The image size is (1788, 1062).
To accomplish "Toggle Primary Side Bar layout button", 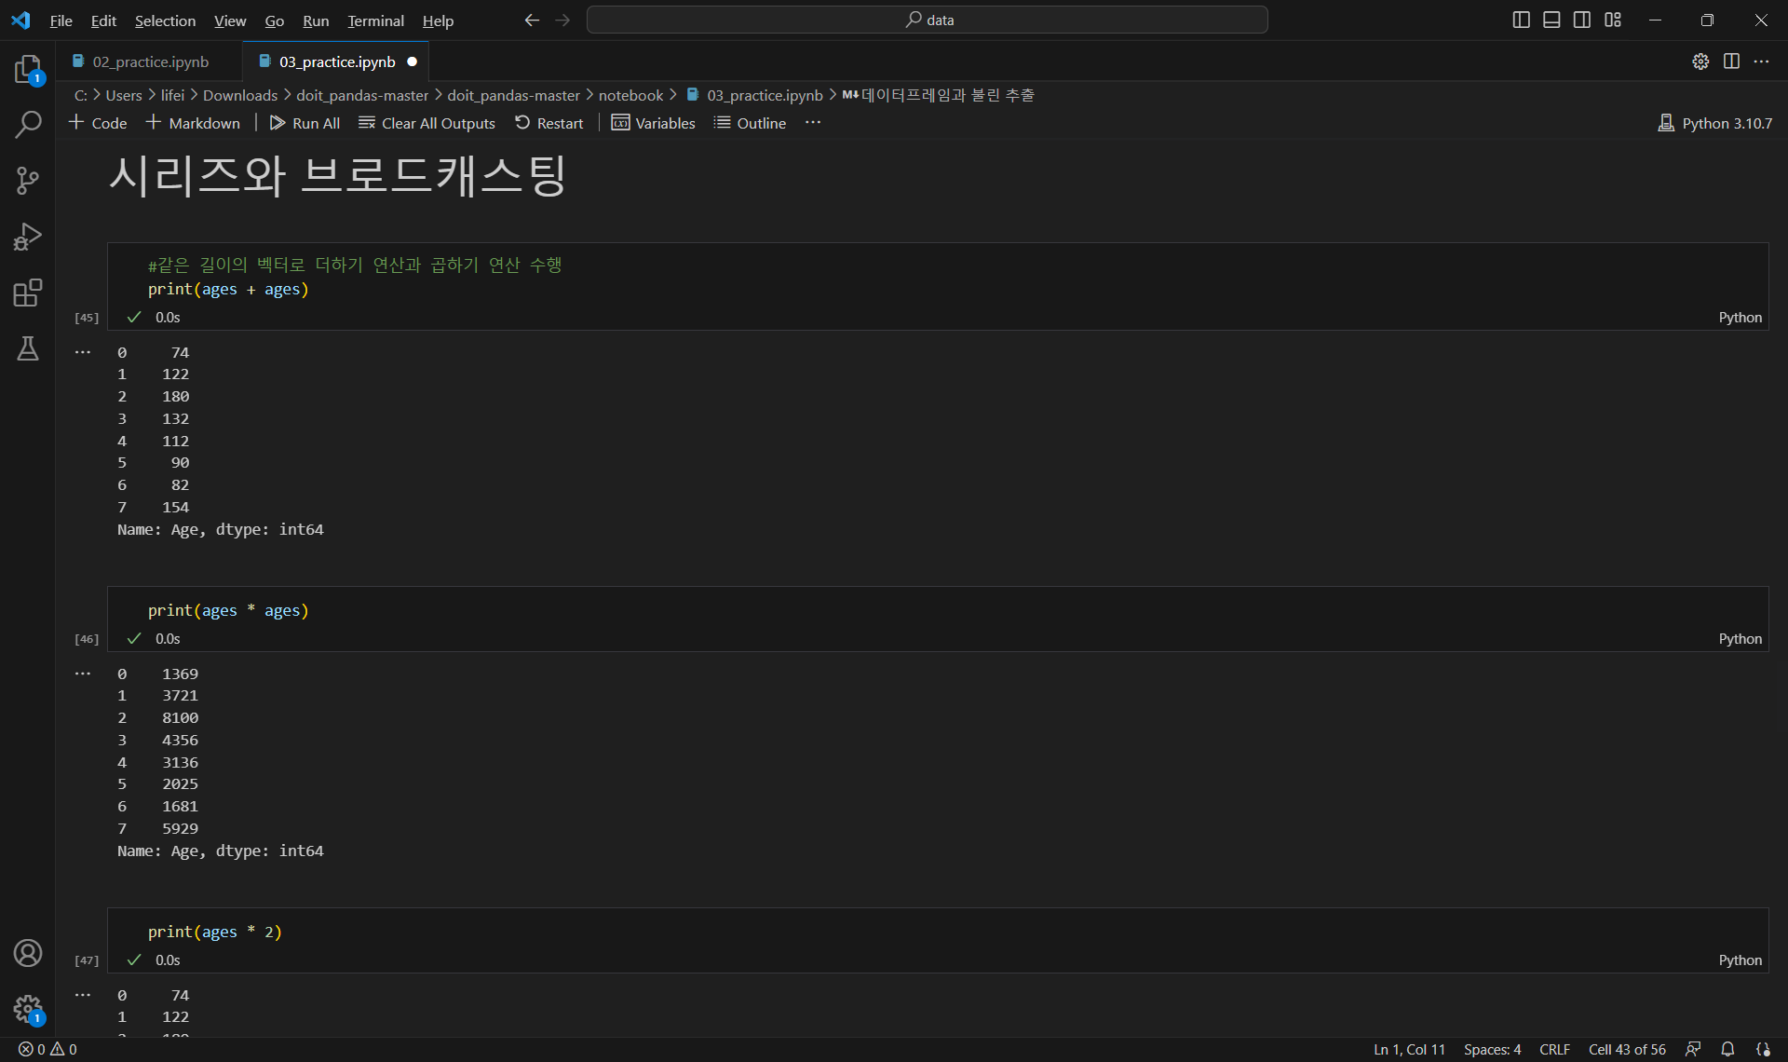I will click(x=1521, y=20).
